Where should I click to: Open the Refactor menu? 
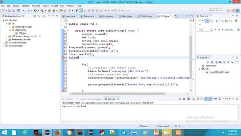26,6
